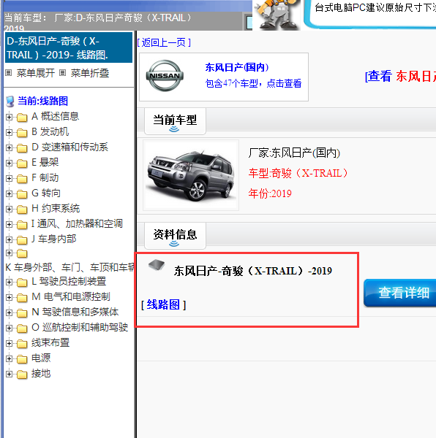436x438 pixels.
Task: Open the K 车身外部、车门、车顶 tree item
Action: pos(69,267)
